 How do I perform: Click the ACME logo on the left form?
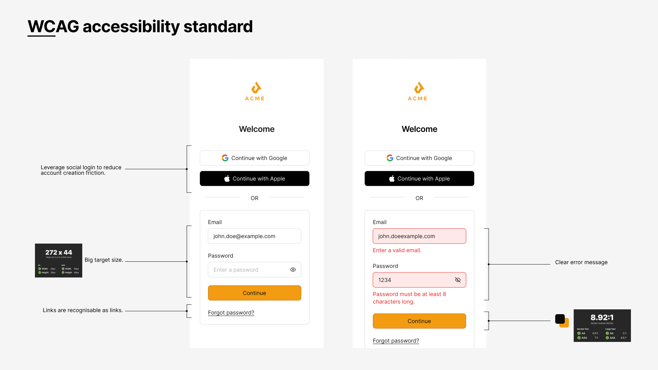pyautogui.click(x=255, y=91)
